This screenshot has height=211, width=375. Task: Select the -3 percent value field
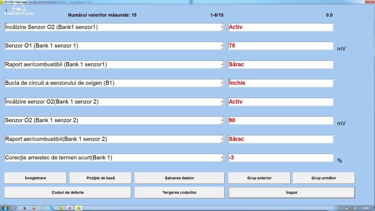[x=281, y=158]
